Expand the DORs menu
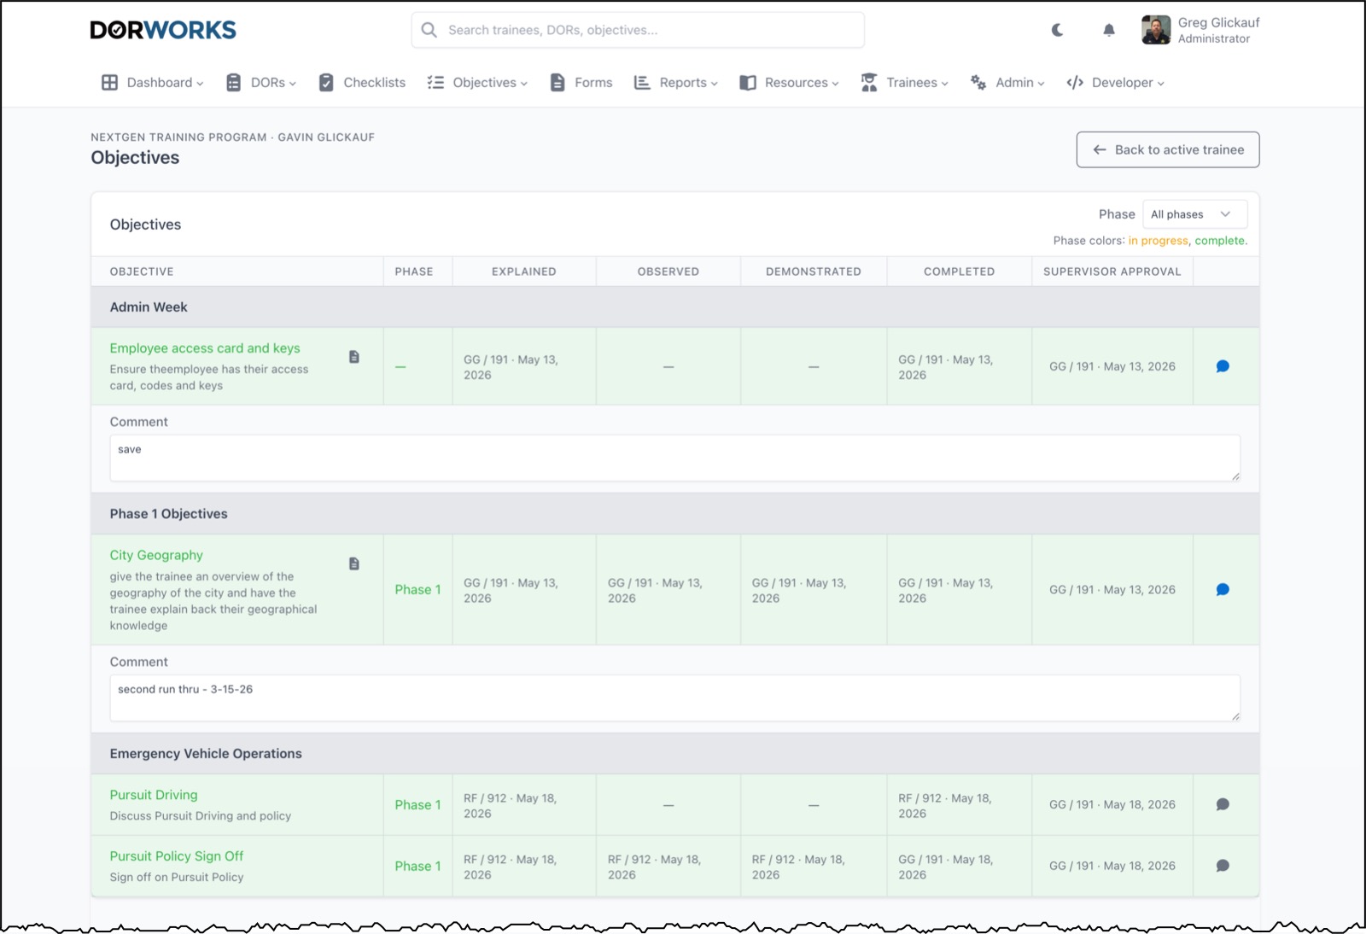 [261, 83]
